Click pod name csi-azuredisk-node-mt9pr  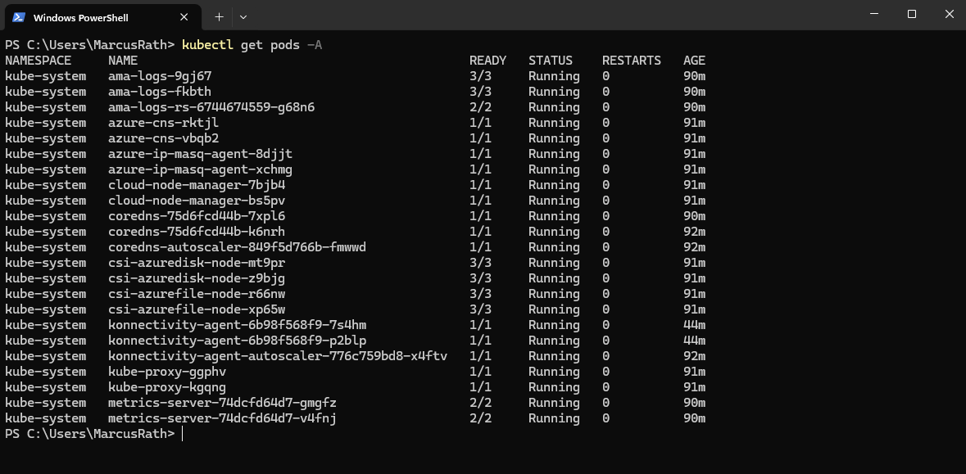point(197,263)
